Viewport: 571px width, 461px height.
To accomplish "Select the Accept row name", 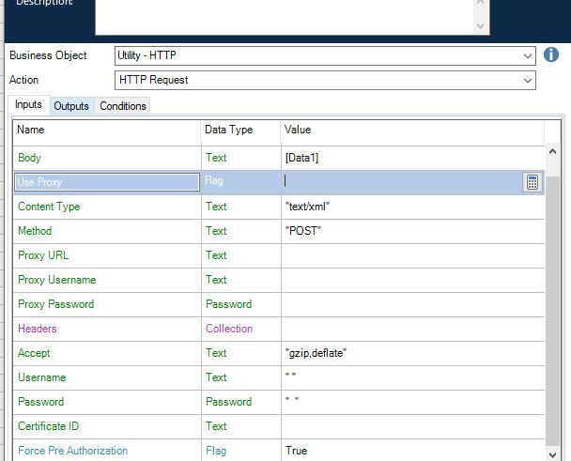I will 34,353.
